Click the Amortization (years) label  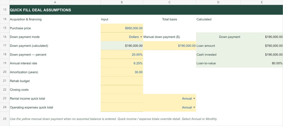coord(24,72)
